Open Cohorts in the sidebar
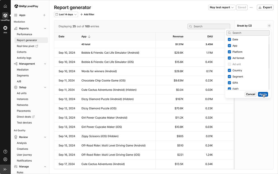The width and height of the screenshot is (278, 174). pyautogui.click(x=22, y=52)
